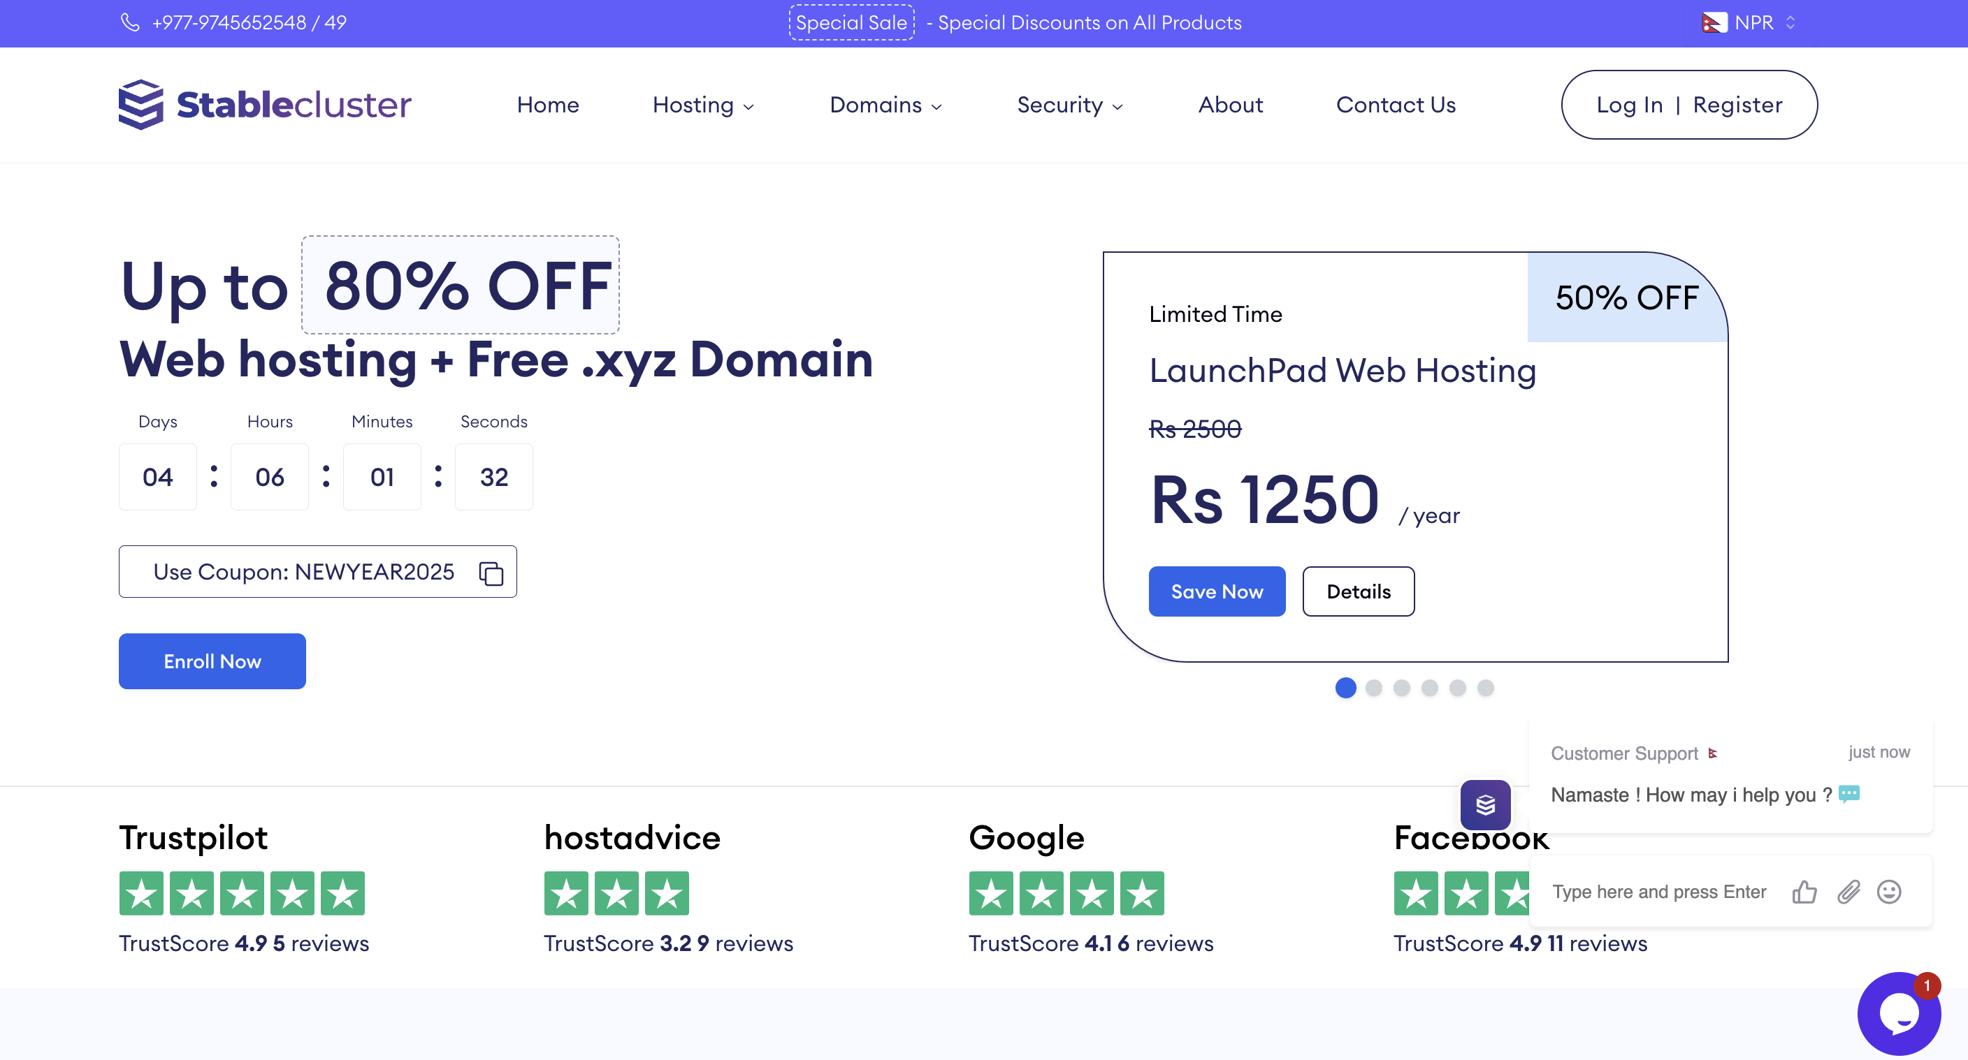Click the phone icon in the top bar
1968x1060 pixels.
pos(130,23)
